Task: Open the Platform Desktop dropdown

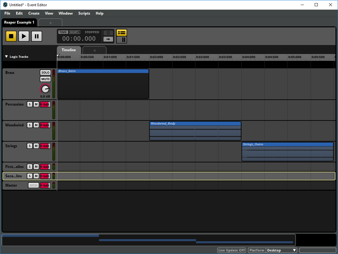Action: click(x=281, y=250)
